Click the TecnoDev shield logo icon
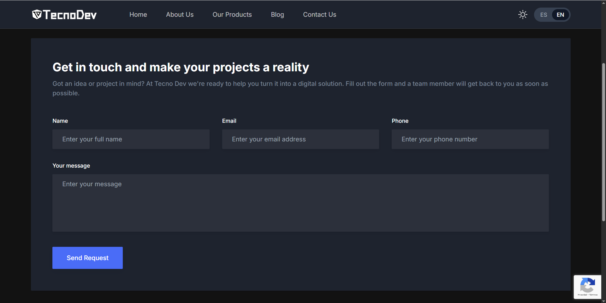The height and width of the screenshot is (303, 606). [37, 15]
